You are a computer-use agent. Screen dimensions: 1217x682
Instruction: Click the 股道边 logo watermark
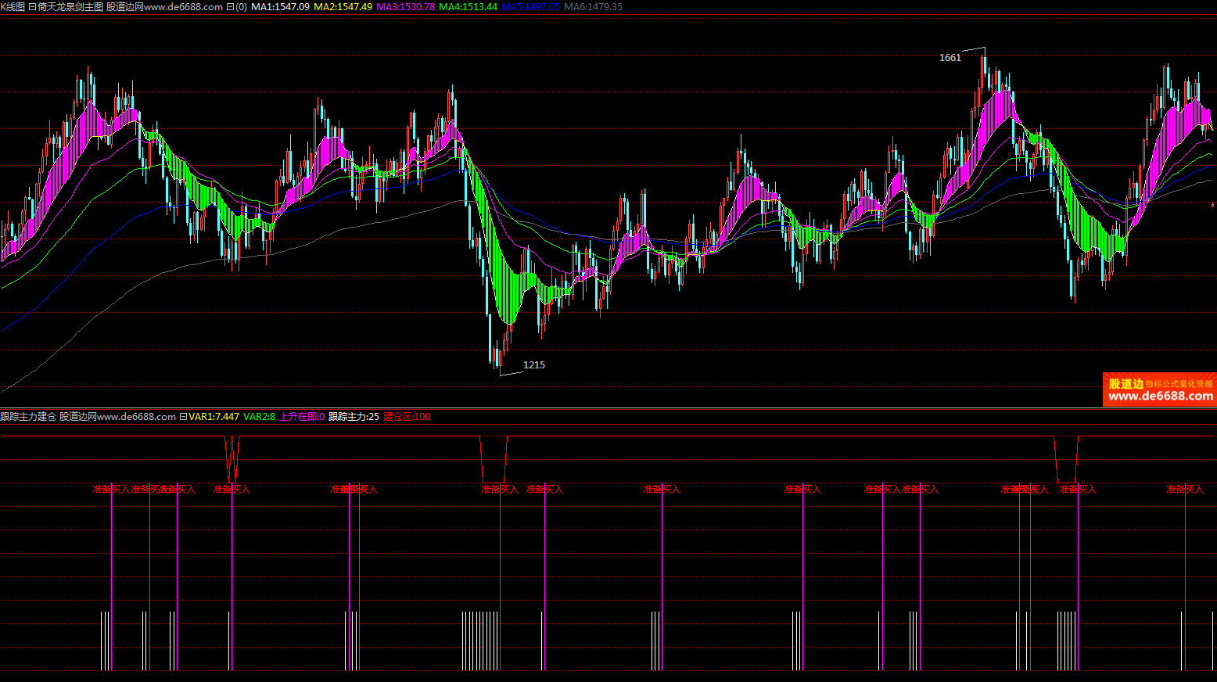[x=1125, y=384]
